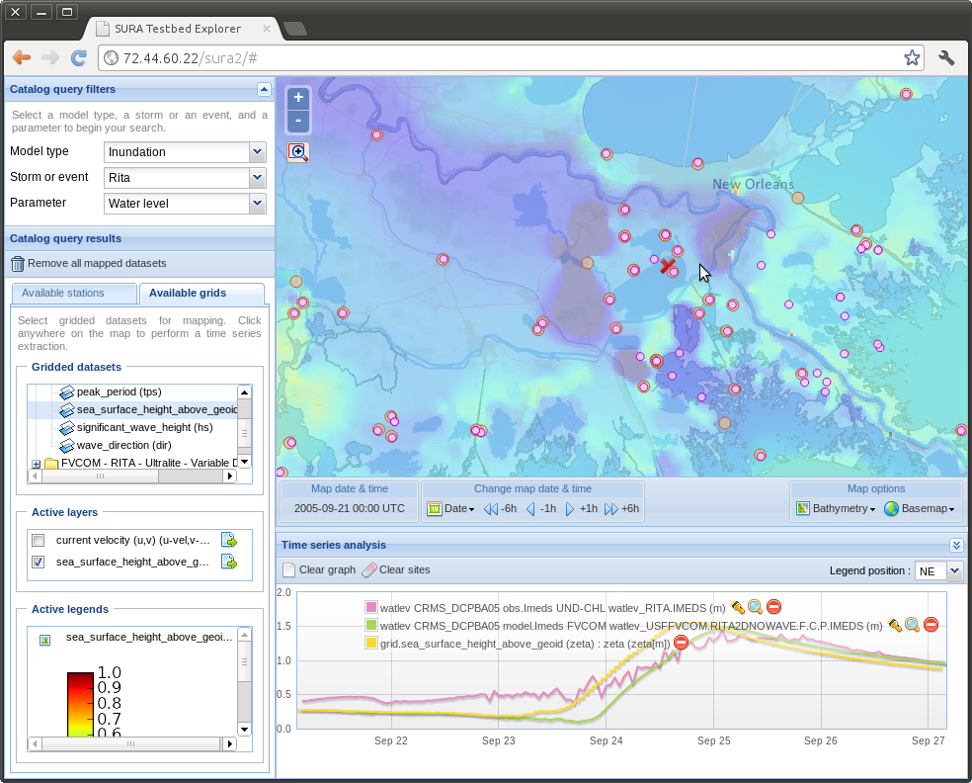This screenshot has height=783, width=972.
Task: Open the Basemap options menu
Action: (x=920, y=509)
